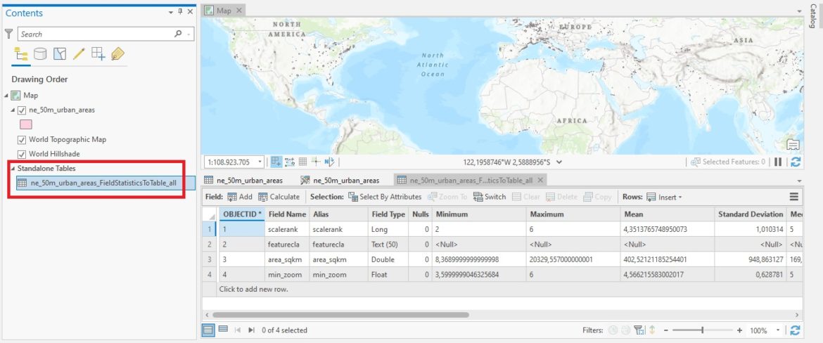Switch to second ne_50m_urban_areas tab
Viewport: 823px width, 343px height.
pyautogui.click(x=340, y=180)
